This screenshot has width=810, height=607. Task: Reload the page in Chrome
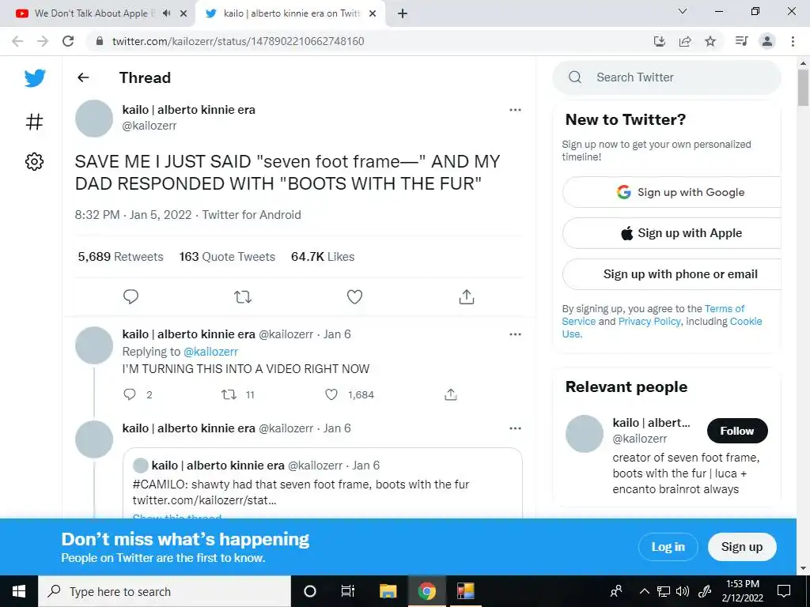click(x=68, y=41)
